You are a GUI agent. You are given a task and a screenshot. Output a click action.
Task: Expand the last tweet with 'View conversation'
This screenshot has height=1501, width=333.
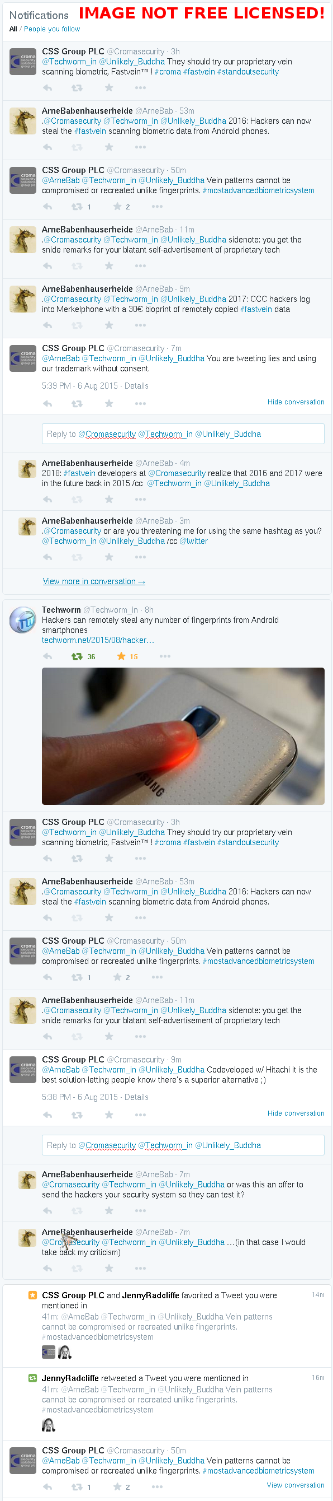tap(295, 1485)
